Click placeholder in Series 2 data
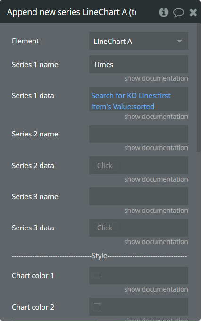The image size is (201, 321). point(105,165)
